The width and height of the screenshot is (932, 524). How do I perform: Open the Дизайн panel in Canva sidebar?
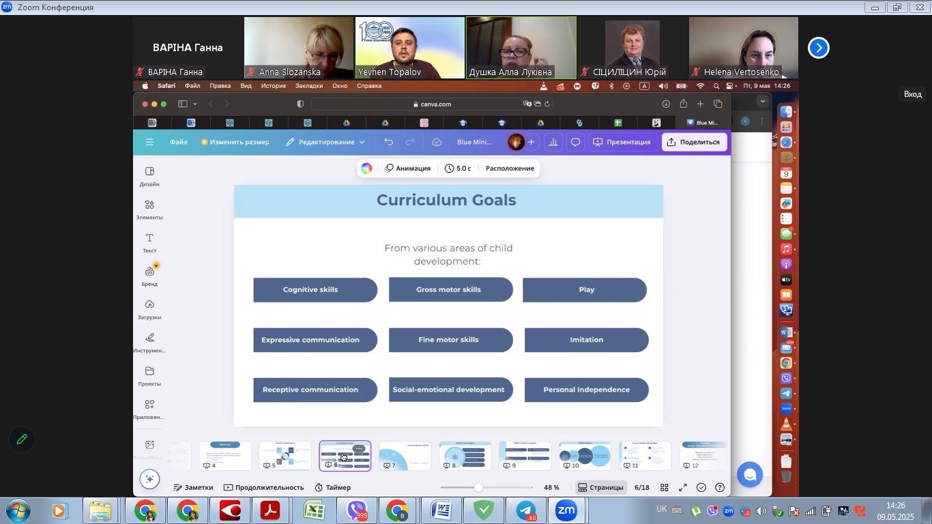149,175
